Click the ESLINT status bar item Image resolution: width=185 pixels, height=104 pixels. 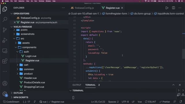pyautogui.click(x=150, y=102)
